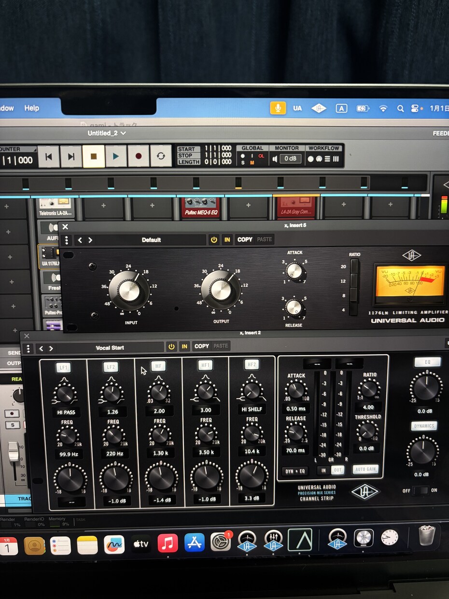Screen dimensions: 449x599
Task: Open the Music app from the Dock
Action: tap(168, 543)
